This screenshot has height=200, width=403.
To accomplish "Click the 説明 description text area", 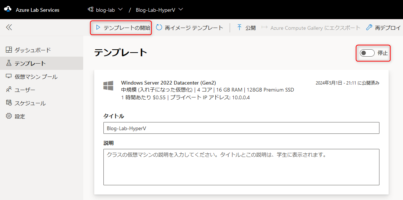I will tap(241, 167).
